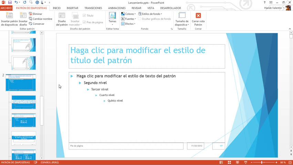Open the ARCHIVO menu tab
This screenshot has height=165, width=293.
click(x=6, y=8)
